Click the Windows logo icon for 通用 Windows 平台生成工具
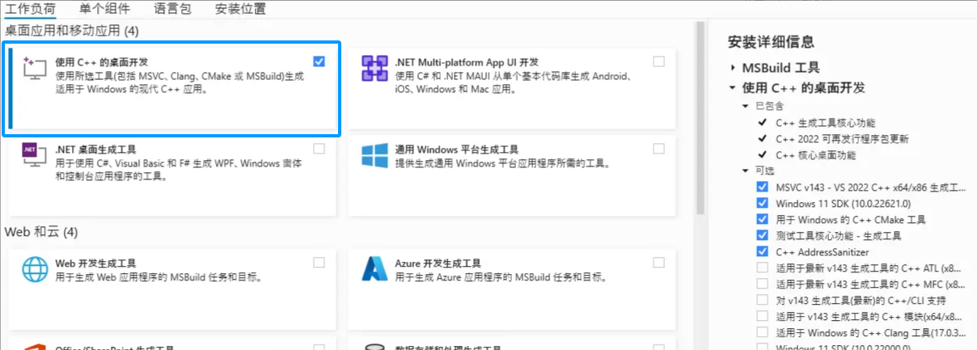 click(374, 157)
